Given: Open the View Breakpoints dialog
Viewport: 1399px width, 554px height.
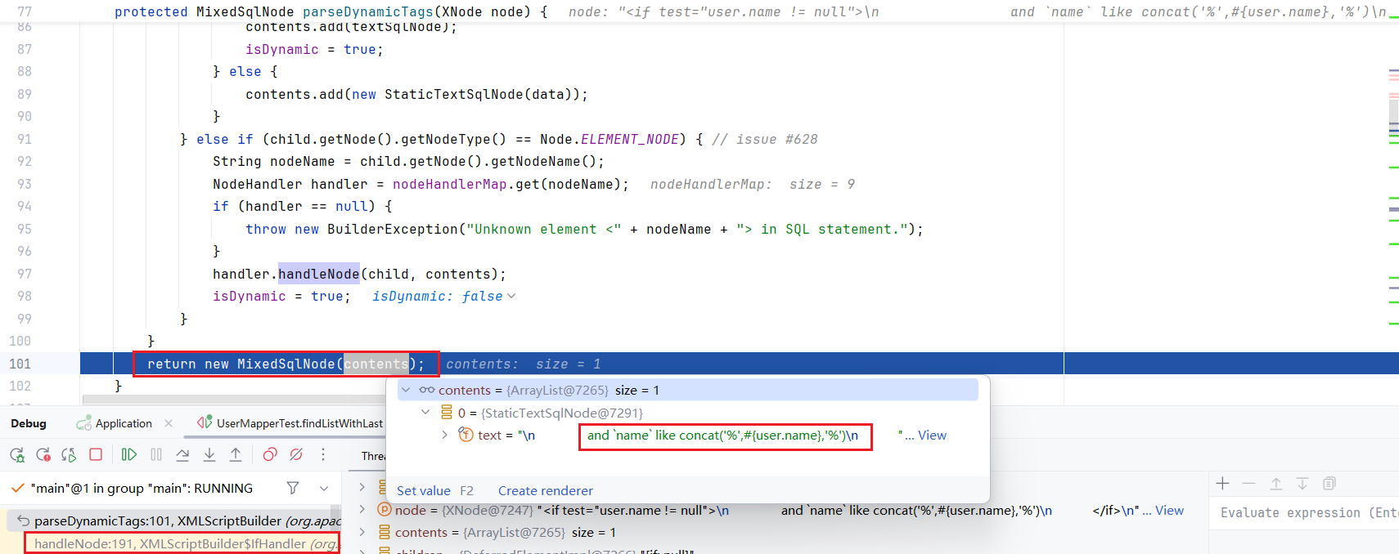Looking at the screenshot, I should tap(270, 454).
